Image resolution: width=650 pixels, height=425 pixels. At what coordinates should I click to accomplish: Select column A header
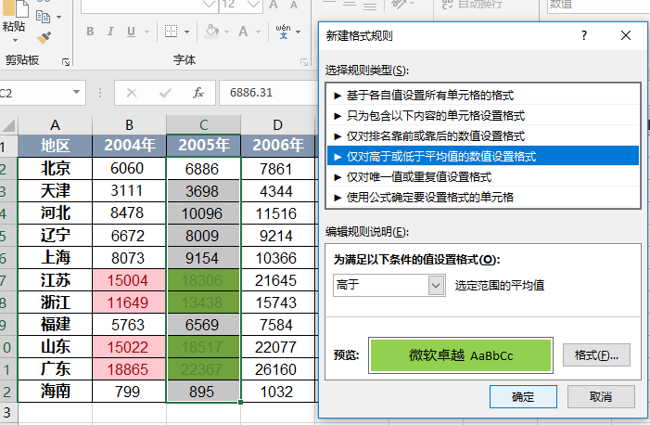coord(55,125)
